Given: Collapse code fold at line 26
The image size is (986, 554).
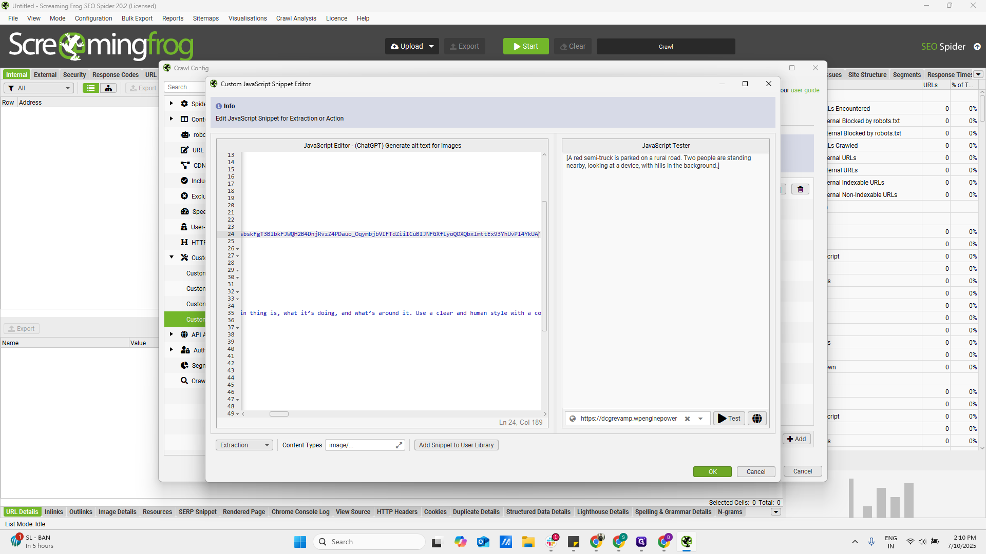Looking at the screenshot, I should (237, 249).
